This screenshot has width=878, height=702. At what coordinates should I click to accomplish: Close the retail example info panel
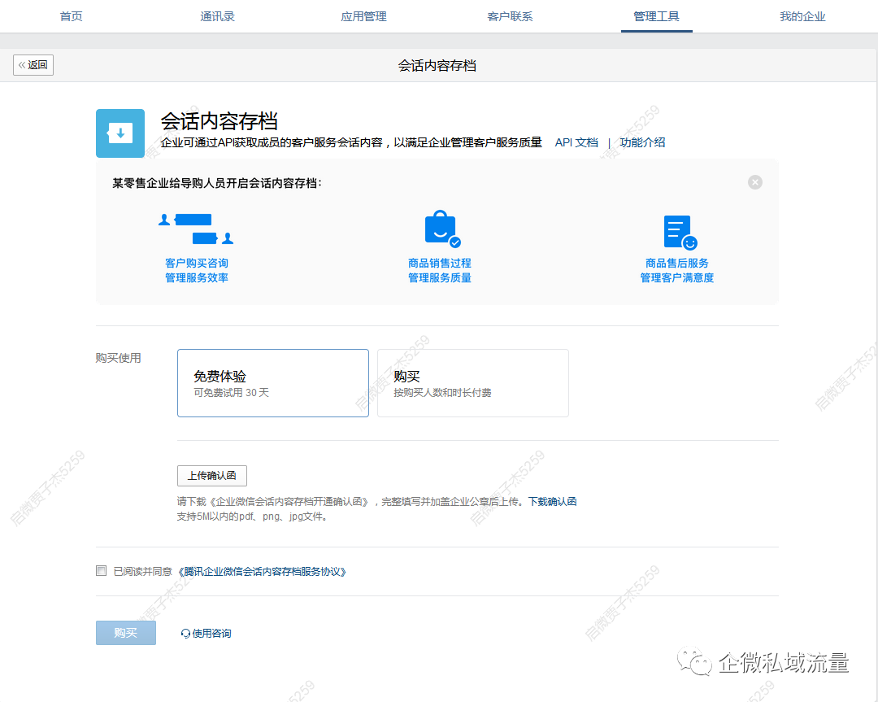pos(754,182)
